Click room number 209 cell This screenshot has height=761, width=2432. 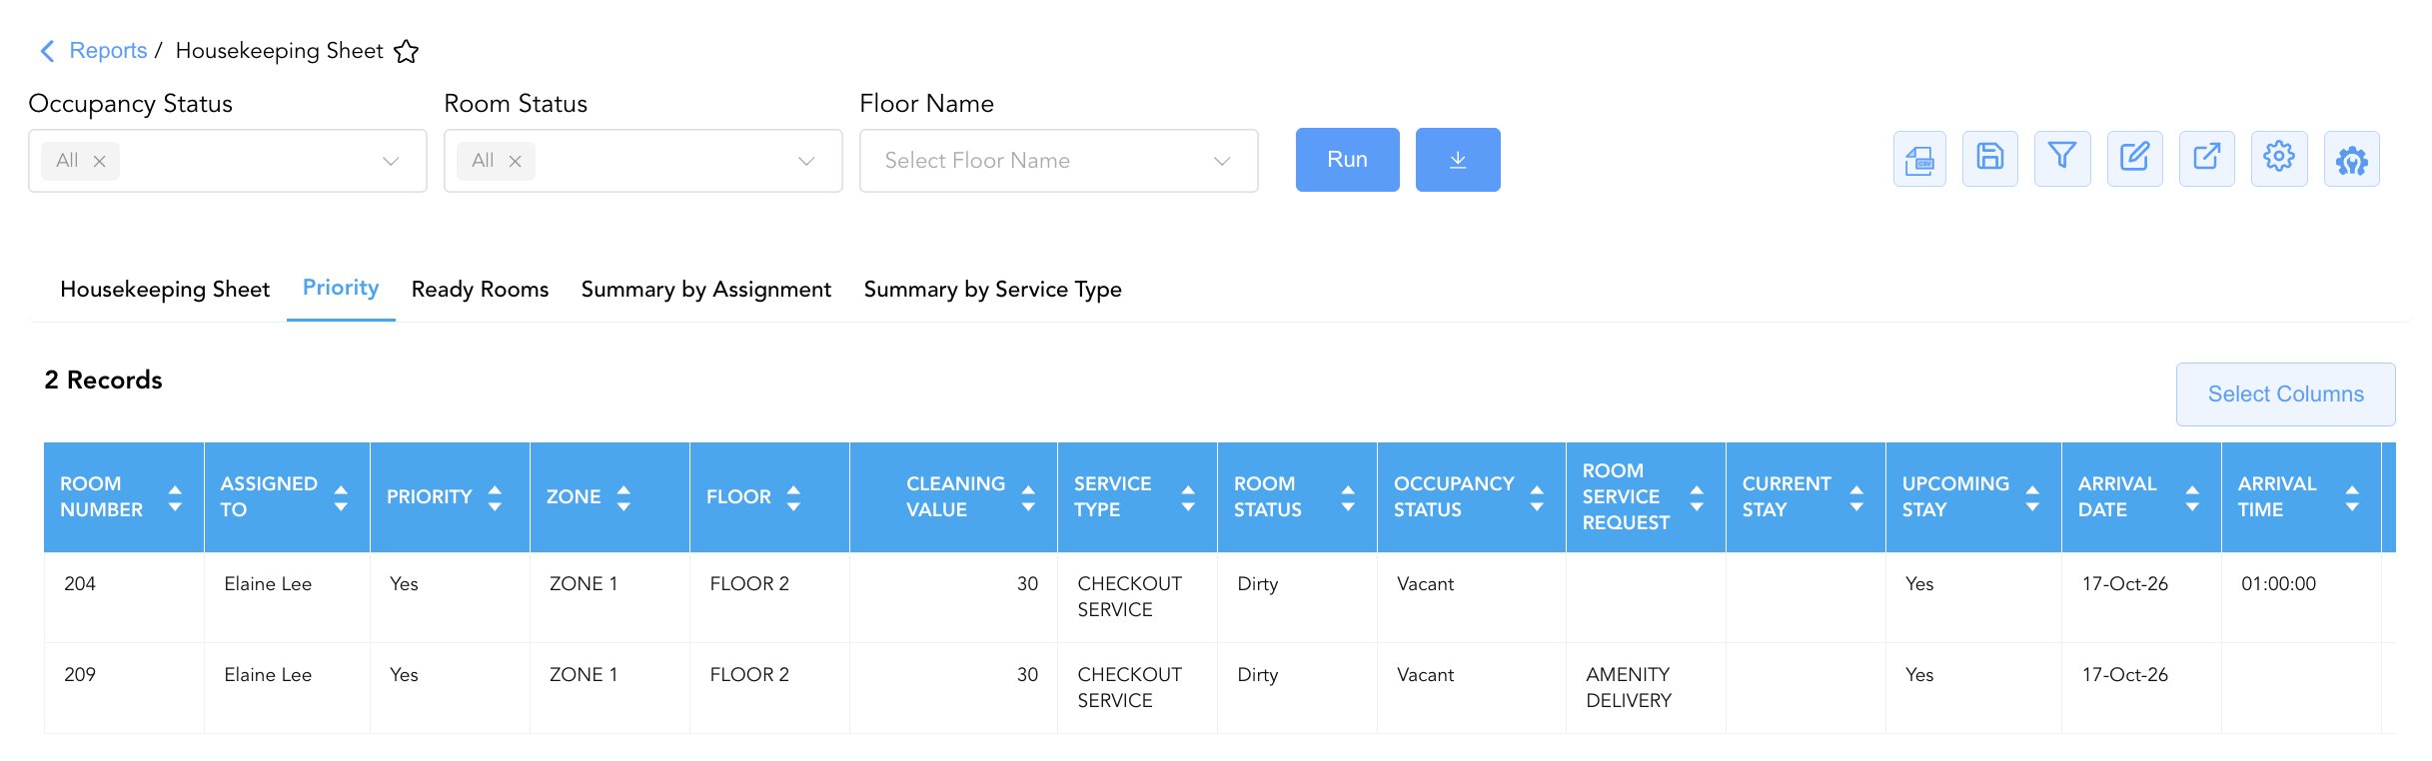click(124, 688)
